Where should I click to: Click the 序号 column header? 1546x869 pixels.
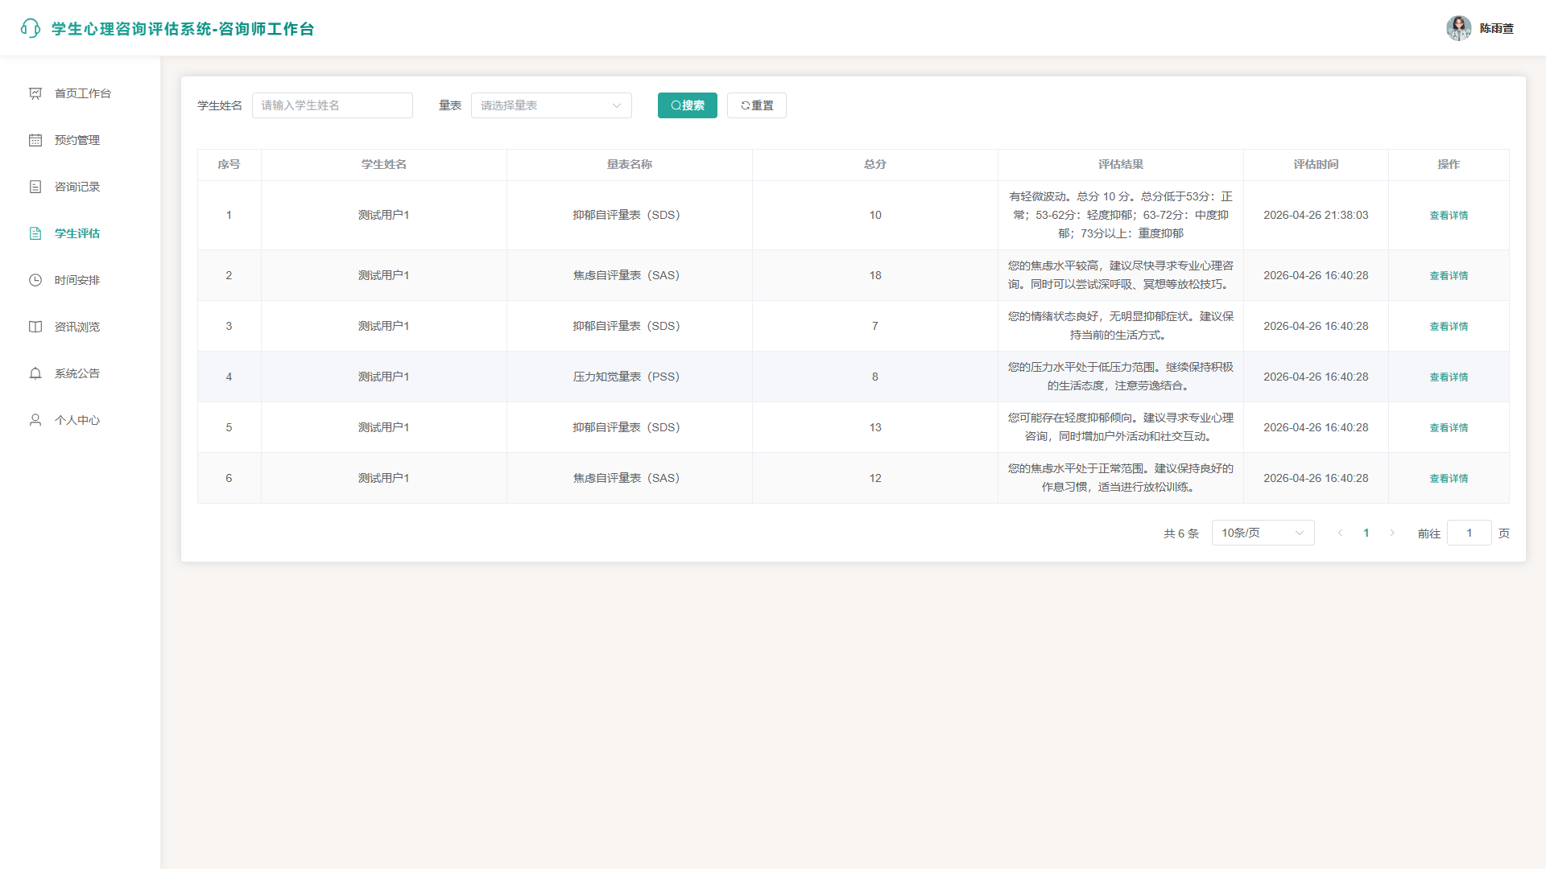point(229,164)
